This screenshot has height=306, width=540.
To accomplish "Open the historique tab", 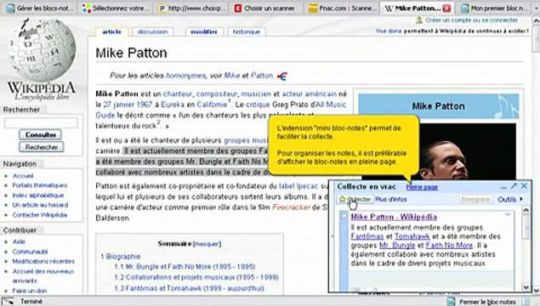I will pyautogui.click(x=247, y=31).
